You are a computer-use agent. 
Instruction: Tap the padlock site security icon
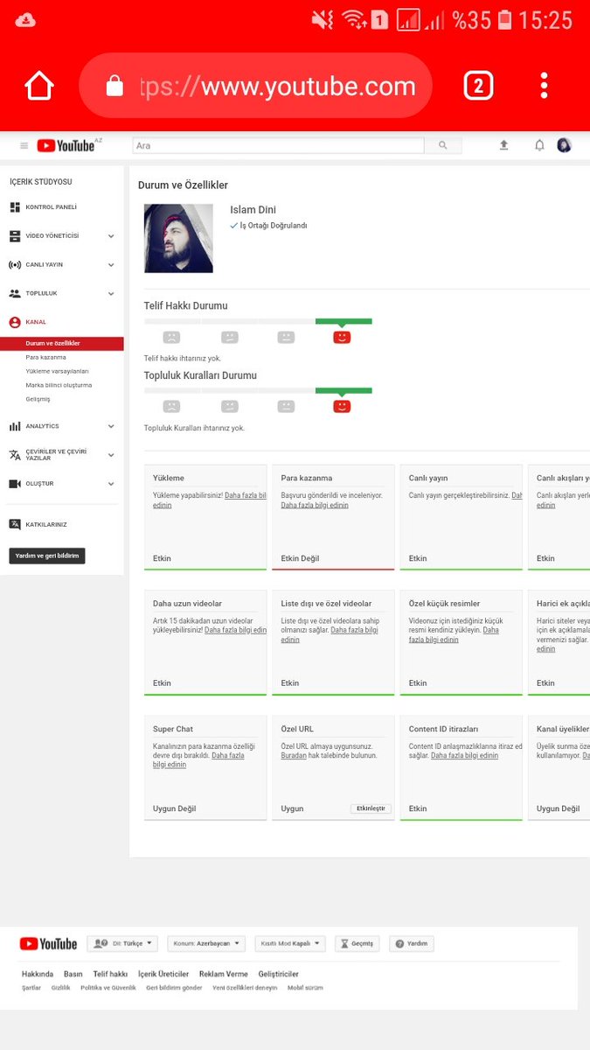[x=115, y=85]
